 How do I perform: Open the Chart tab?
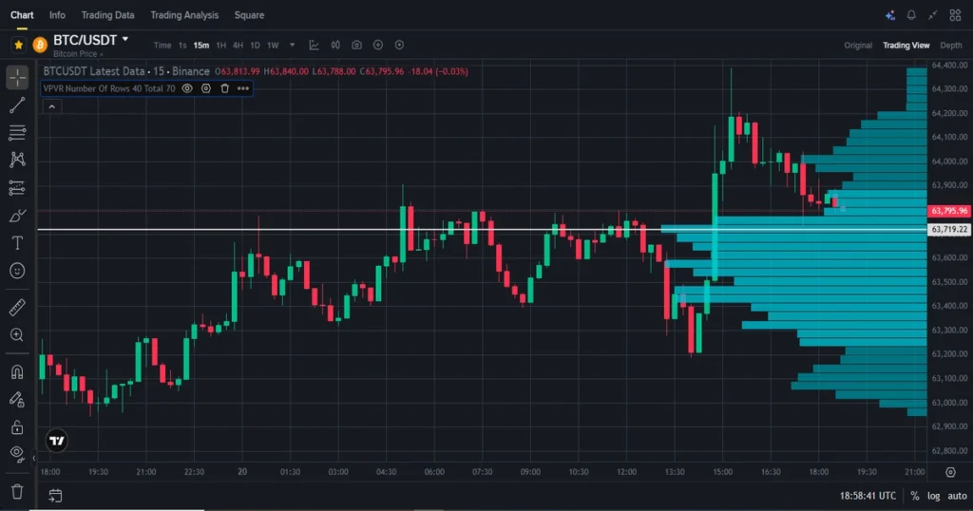(22, 15)
